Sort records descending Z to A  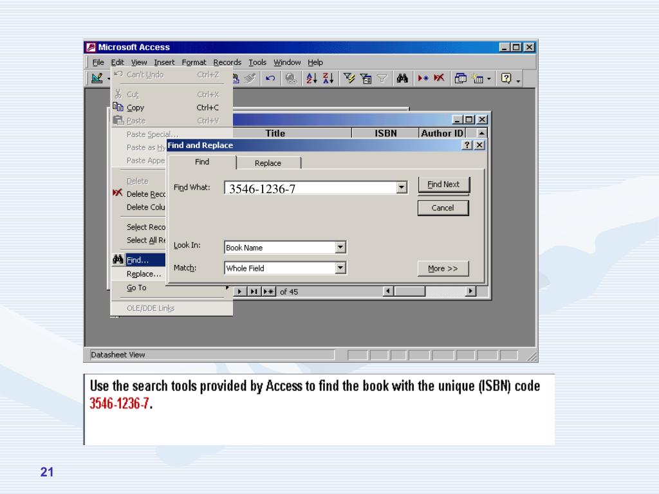click(x=328, y=78)
